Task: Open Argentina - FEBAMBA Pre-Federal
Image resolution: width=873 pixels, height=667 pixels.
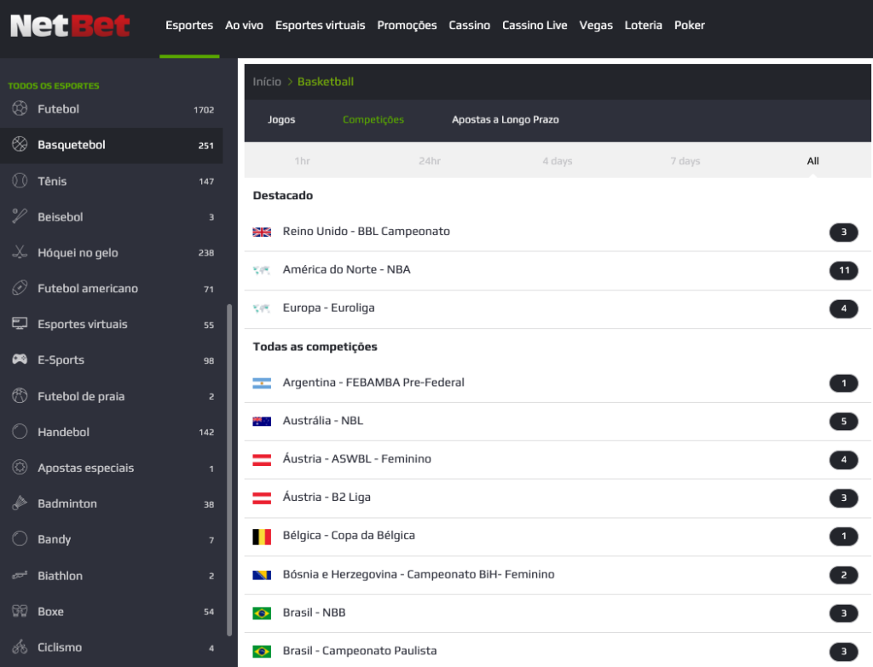Action: click(x=558, y=383)
